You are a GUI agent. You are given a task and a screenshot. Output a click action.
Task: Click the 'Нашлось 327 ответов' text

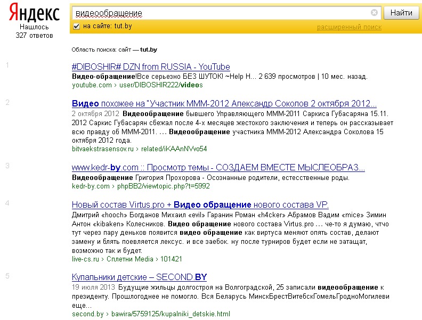point(35,31)
